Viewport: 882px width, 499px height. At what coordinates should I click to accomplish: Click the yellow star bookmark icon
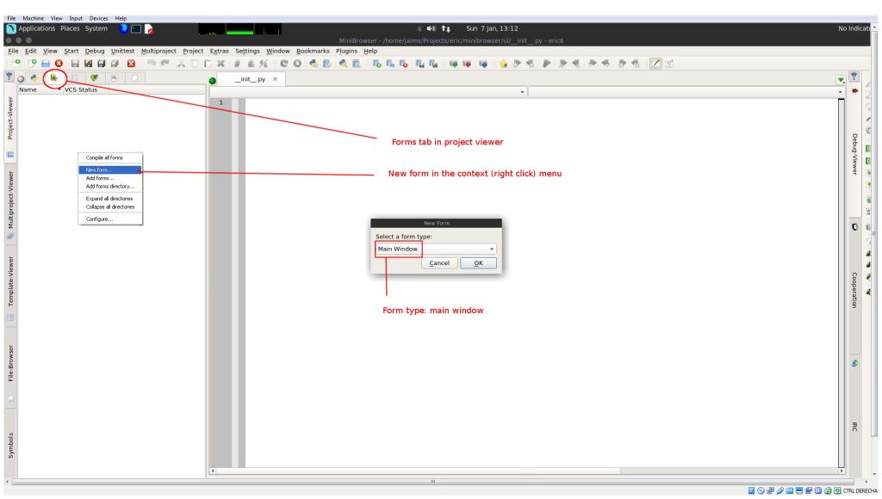pyautogui.click(x=503, y=63)
